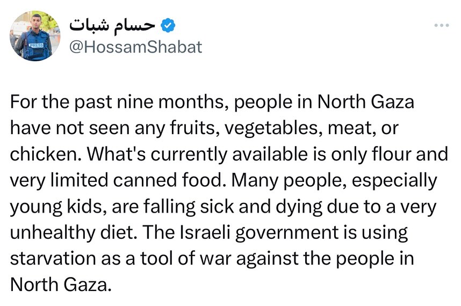Screen dimensions: 461x306
Task: Click the blue verified badge icon
Action: pyautogui.click(x=169, y=25)
